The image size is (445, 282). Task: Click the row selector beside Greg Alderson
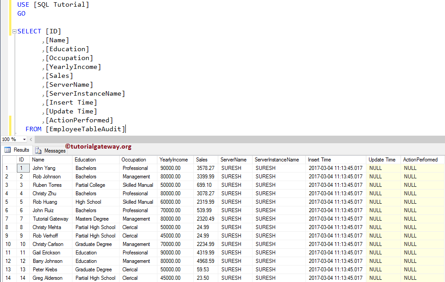click(x=6, y=278)
